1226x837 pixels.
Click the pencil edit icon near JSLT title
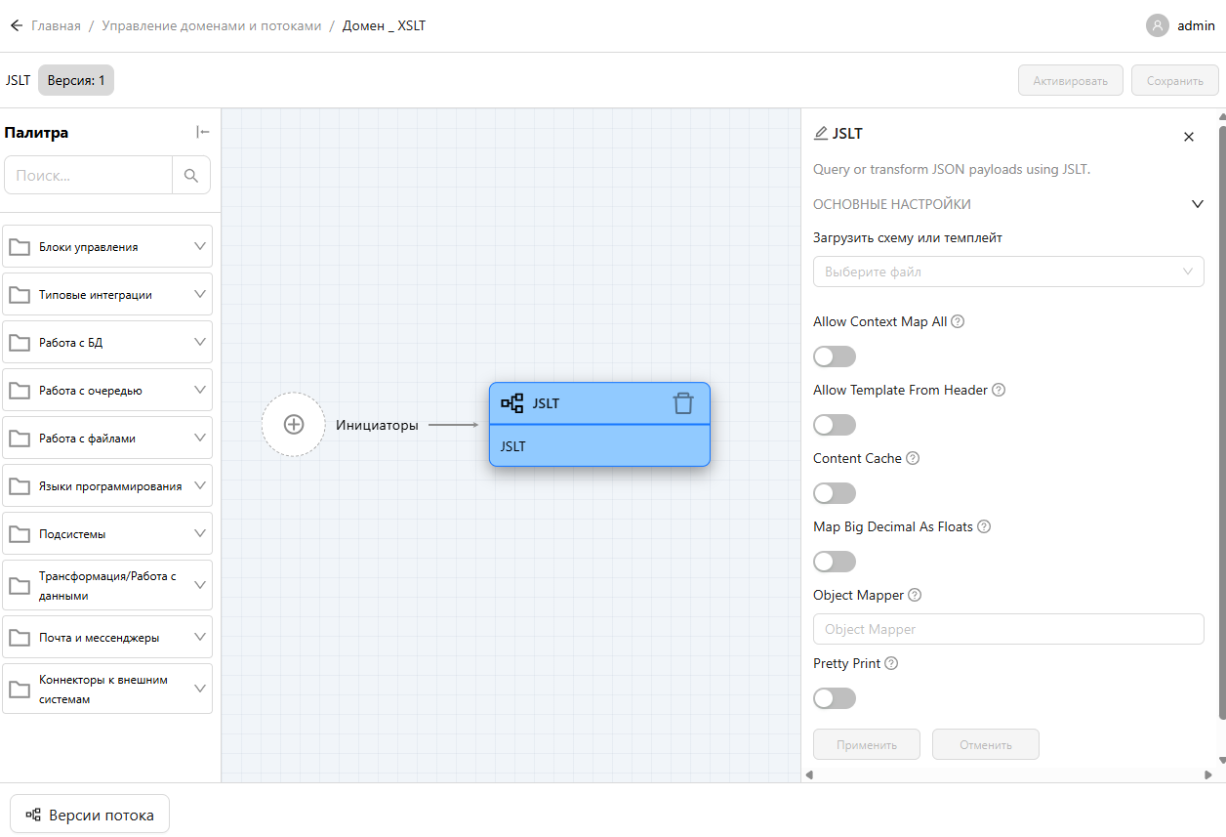(x=821, y=134)
